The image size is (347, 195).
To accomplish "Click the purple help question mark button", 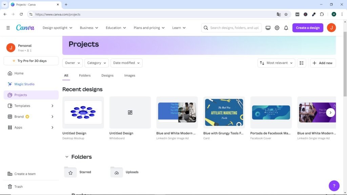I will coord(334,186).
